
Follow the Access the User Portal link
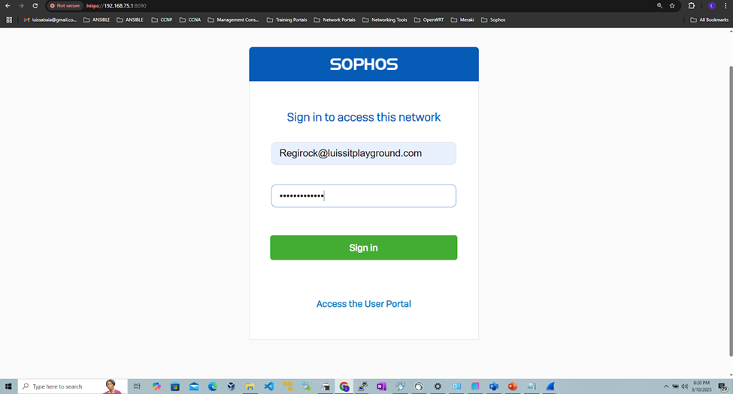pyautogui.click(x=364, y=304)
